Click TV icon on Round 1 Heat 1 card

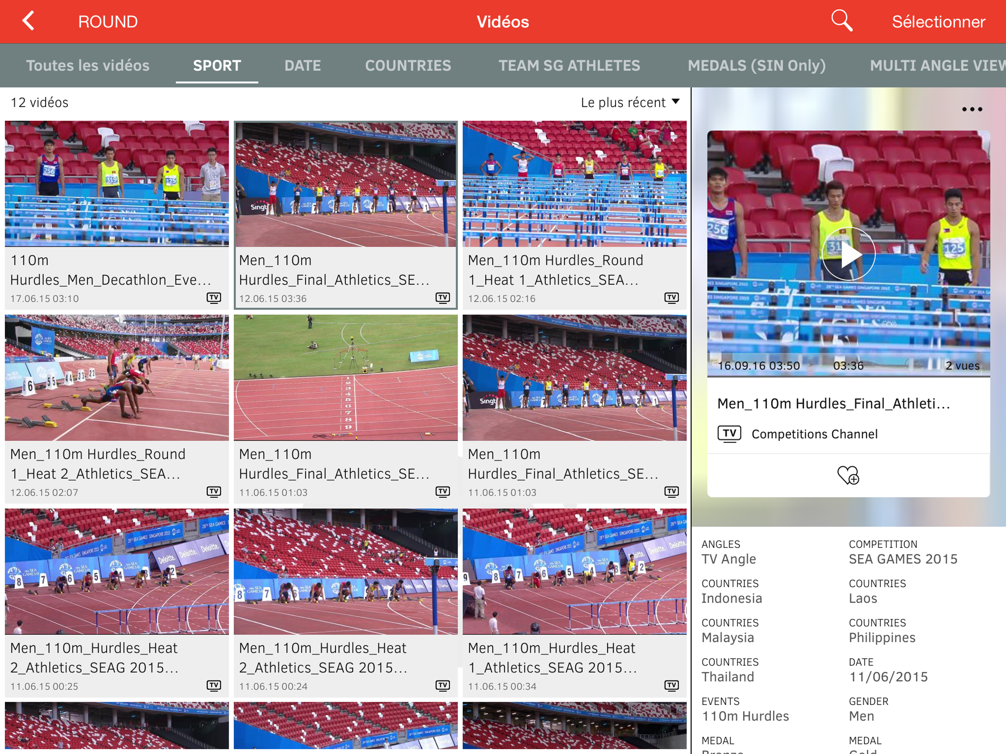[x=671, y=298]
